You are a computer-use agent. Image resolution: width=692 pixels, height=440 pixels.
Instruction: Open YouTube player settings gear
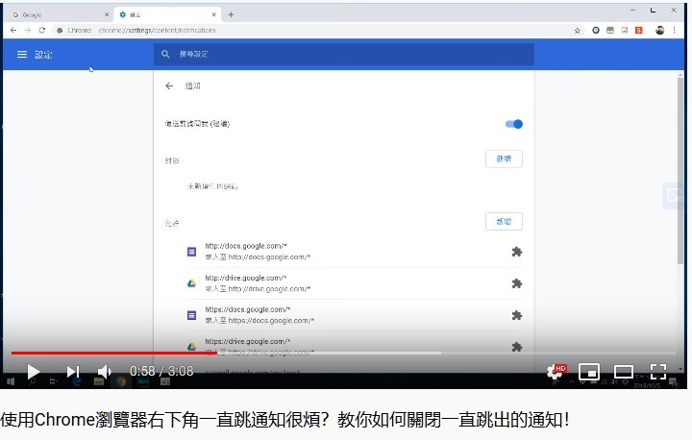click(x=555, y=372)
